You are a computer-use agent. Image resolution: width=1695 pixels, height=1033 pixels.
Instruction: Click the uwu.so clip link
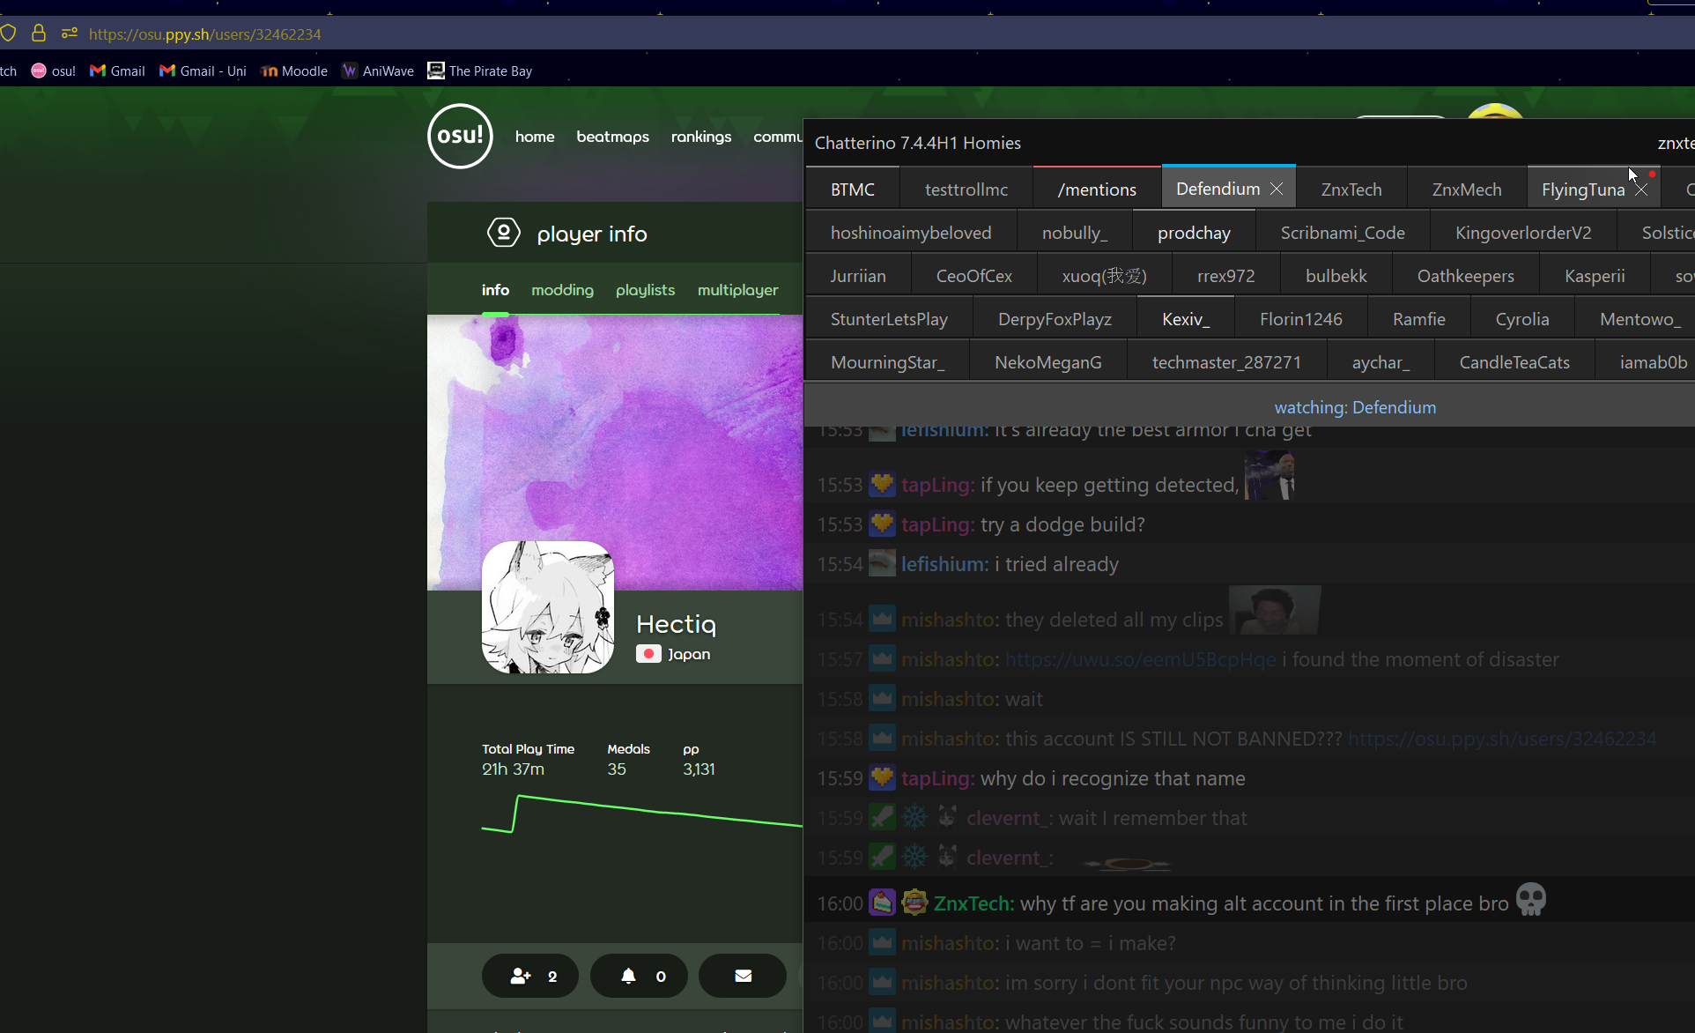pos(1139,659)
